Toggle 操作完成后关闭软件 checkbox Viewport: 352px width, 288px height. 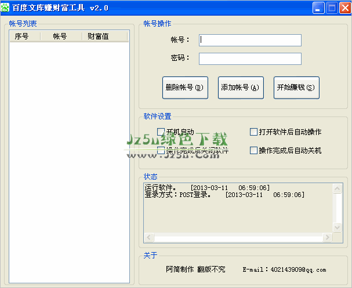pos(161,150)
